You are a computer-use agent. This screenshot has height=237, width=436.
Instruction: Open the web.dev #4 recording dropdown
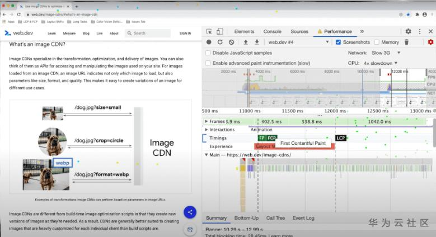click(299, 42)
